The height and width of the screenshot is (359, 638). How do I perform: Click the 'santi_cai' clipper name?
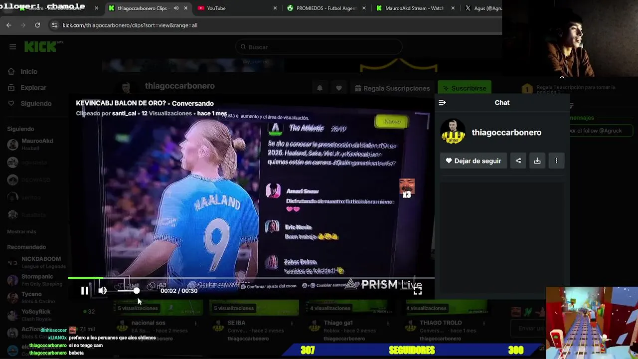(124, 114)
